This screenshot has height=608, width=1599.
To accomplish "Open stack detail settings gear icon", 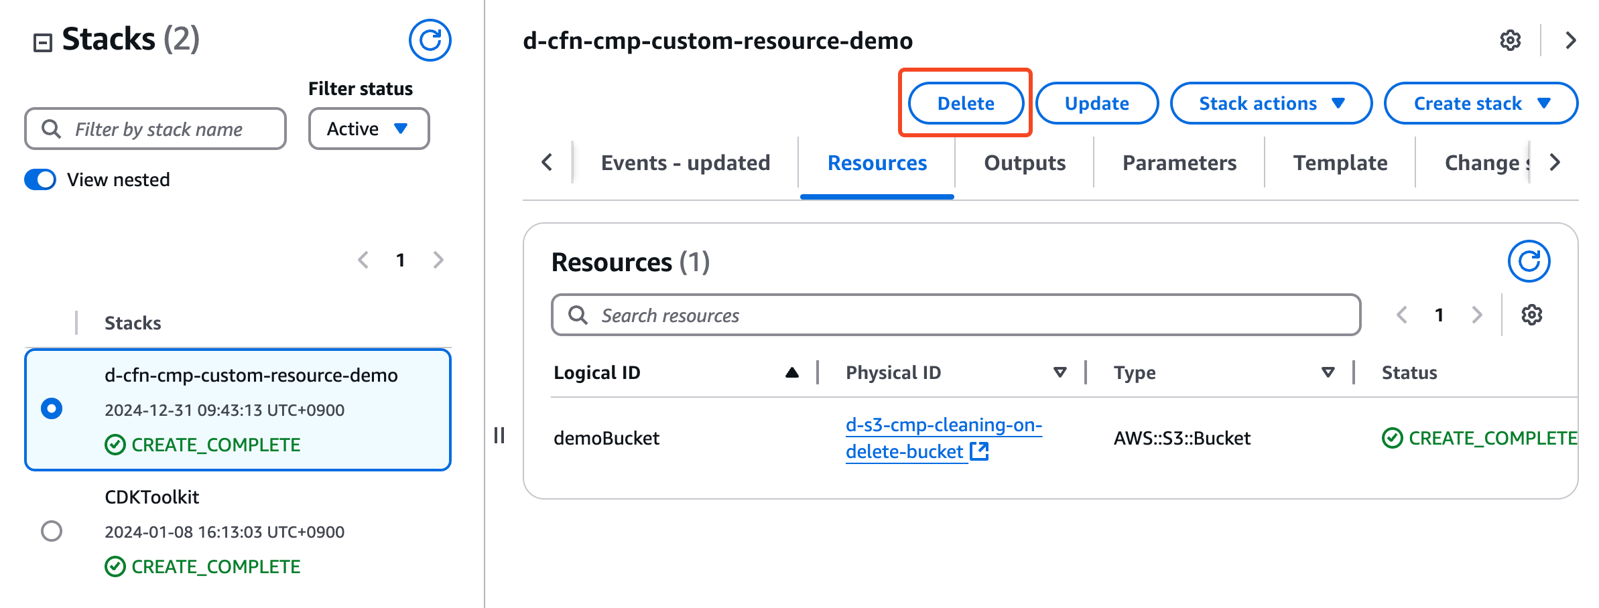I will click(1510, 40).
